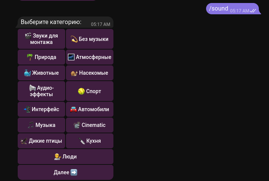
Task: Select the Кухня category
Action: [x=90, y=141]
